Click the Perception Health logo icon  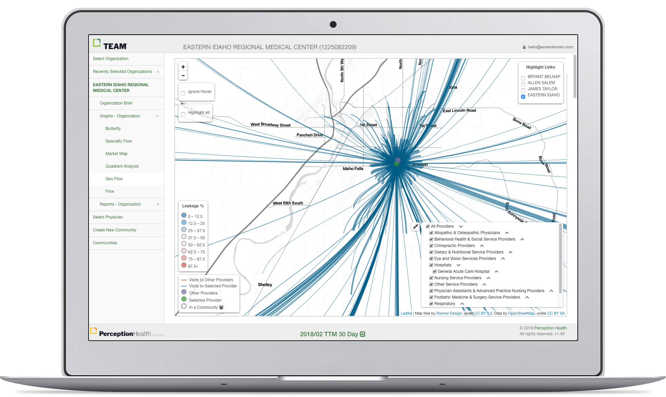coord(94,331)
